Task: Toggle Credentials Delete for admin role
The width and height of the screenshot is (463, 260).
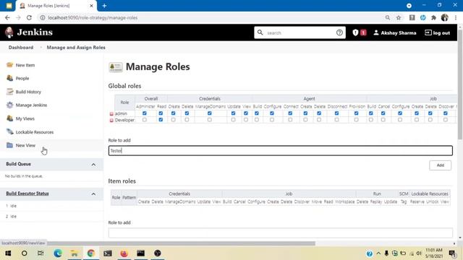Action: pos(187,113)
